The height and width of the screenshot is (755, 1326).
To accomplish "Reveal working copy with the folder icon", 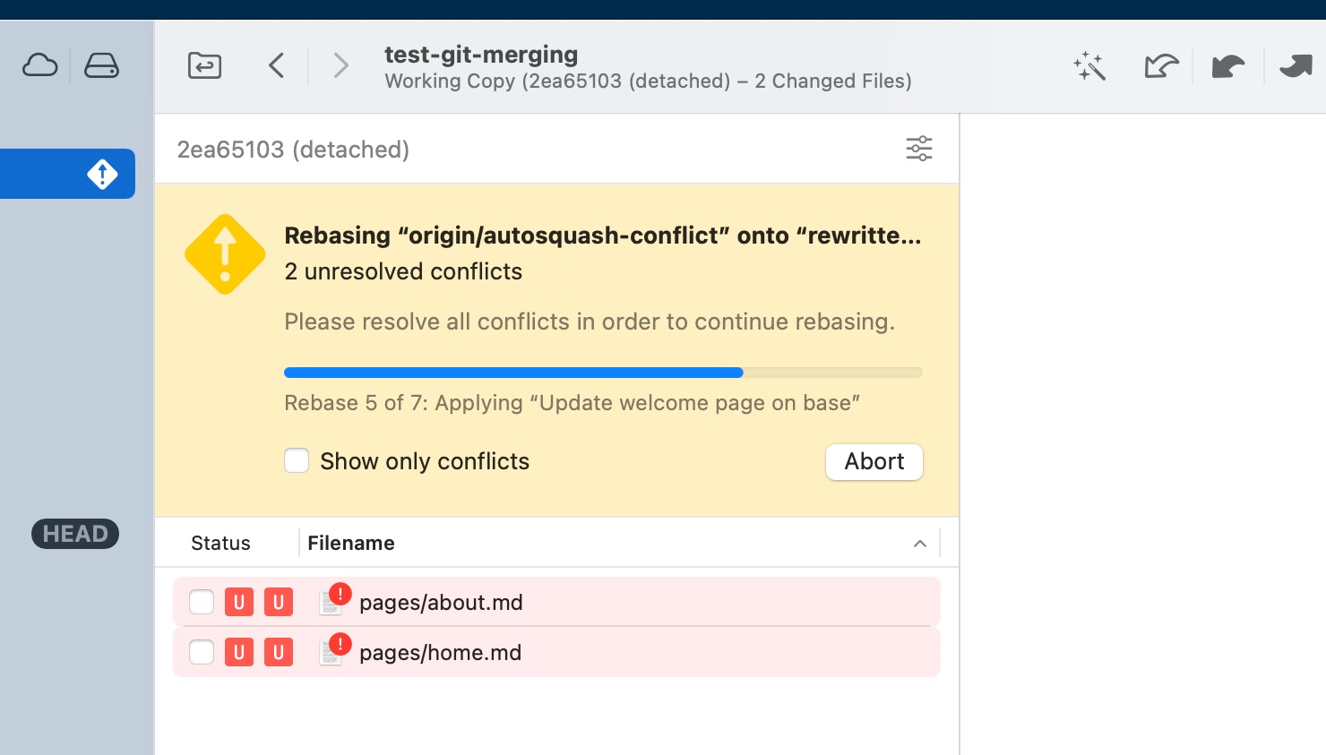I will (x=204, y=65).
